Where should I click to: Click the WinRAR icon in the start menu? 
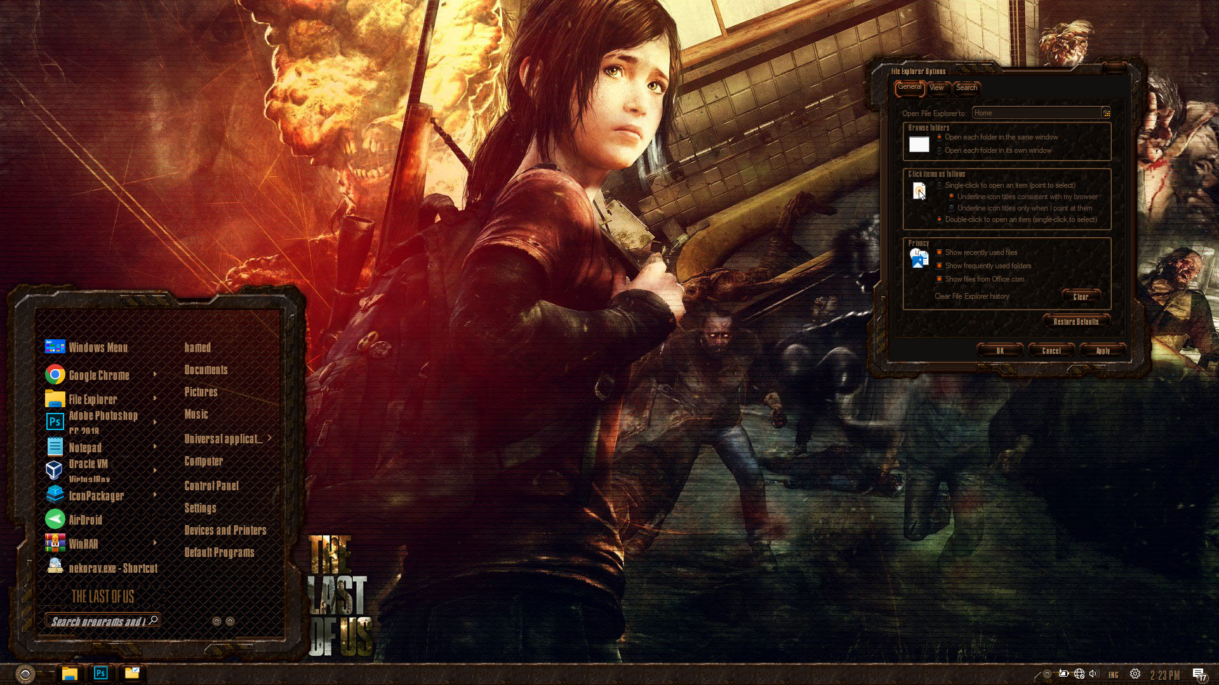[x=55, y=544]
